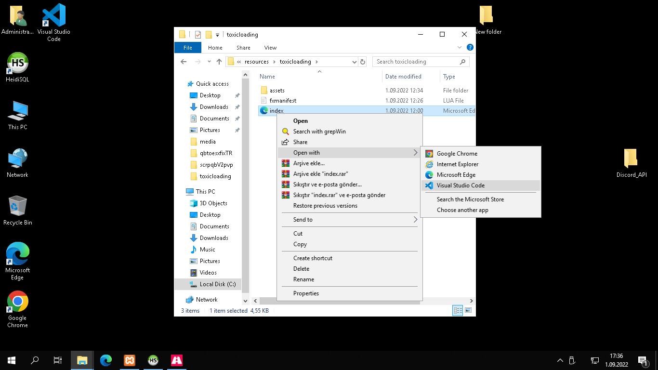
Task: Launch XAMPP from taskbar
Action: coord(130,360)
